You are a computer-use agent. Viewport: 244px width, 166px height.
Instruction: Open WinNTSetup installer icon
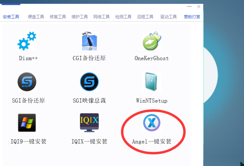152,82
